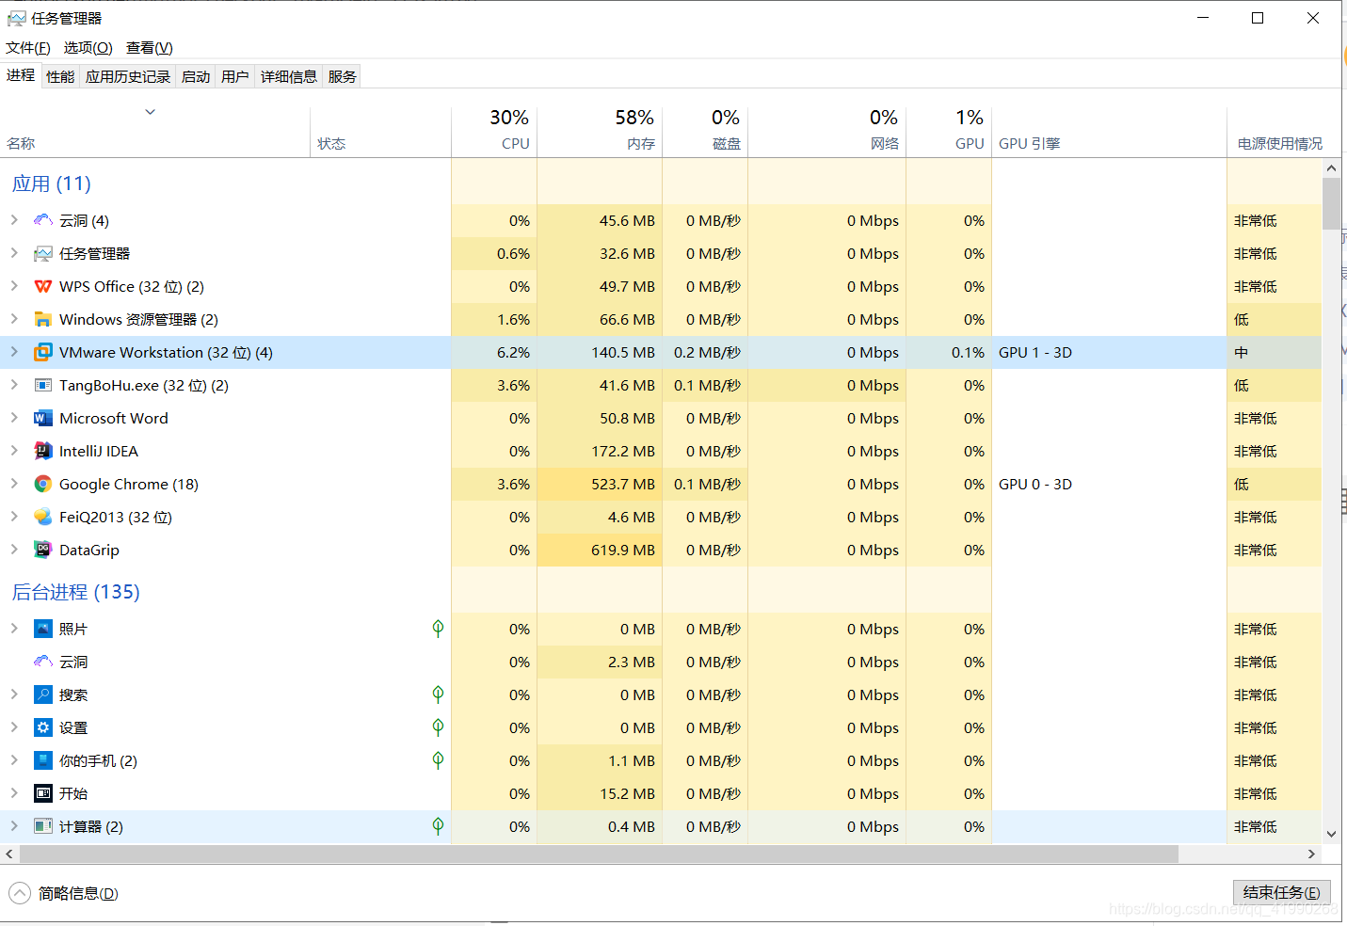Click the vertical scrollbar down arrow
The width and height of the screenshot is (1347, 926).
(x=1331, y=834)
